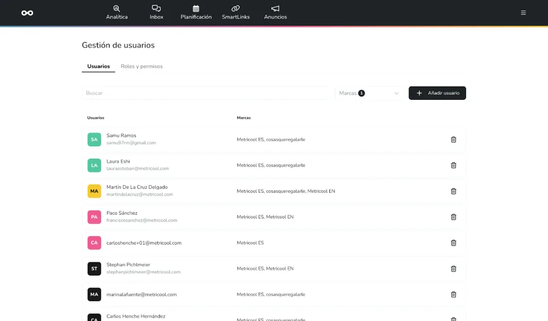Select the name Laura Eshi

coord(118,161)
